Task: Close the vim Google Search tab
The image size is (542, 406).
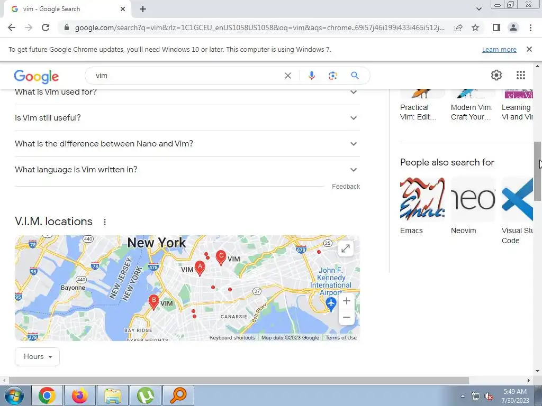Action: pos(123,10)
